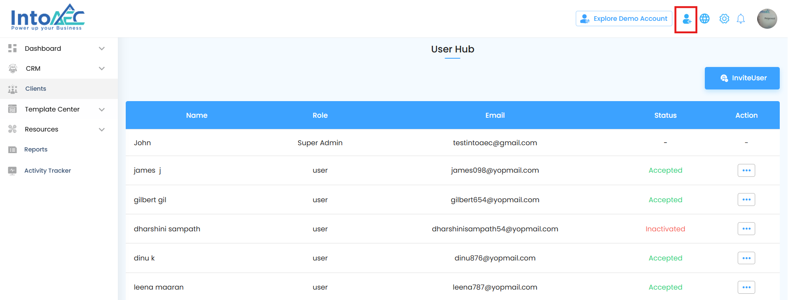Image resolution: width=791 pixels, height=300 pixels.
Task: Open the Clients menu item
Action: pyautogui.click(x=36, y=89)
